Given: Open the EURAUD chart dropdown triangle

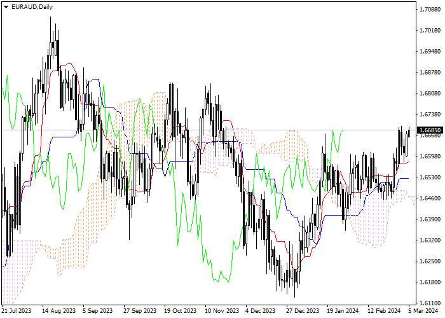Looking at the screenshot, I should (6, 7).
